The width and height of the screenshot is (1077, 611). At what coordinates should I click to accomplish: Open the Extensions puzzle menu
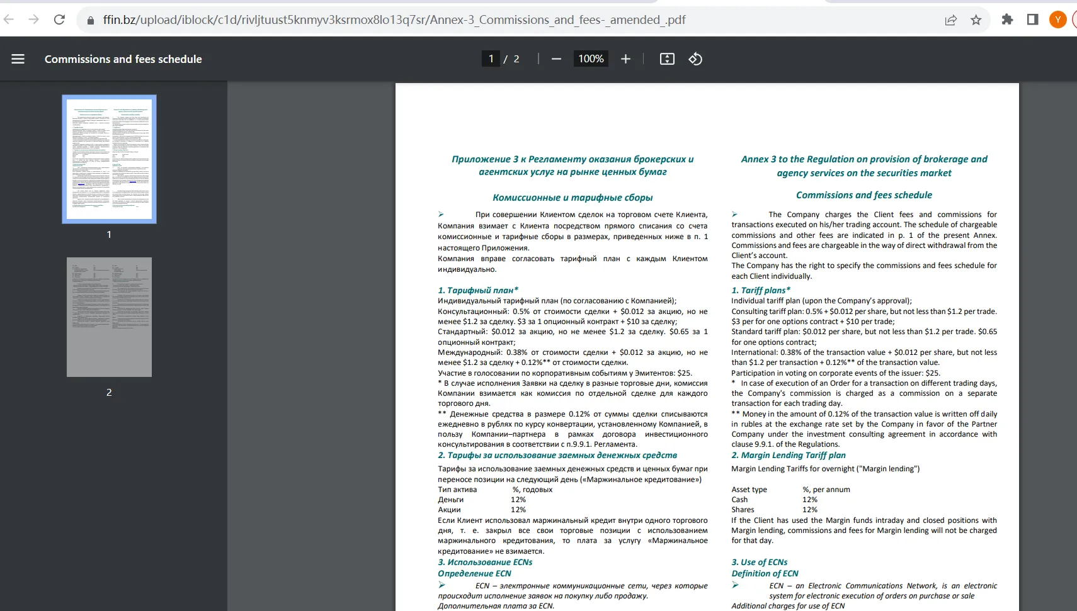coord(1007,20)
